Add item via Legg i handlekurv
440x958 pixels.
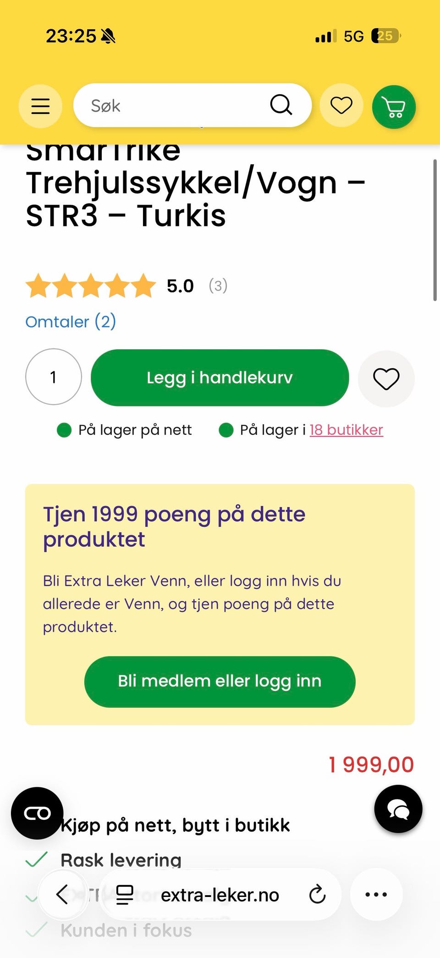[220, 378]
